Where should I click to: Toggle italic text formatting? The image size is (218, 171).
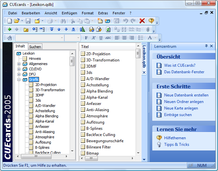point(94,38)
